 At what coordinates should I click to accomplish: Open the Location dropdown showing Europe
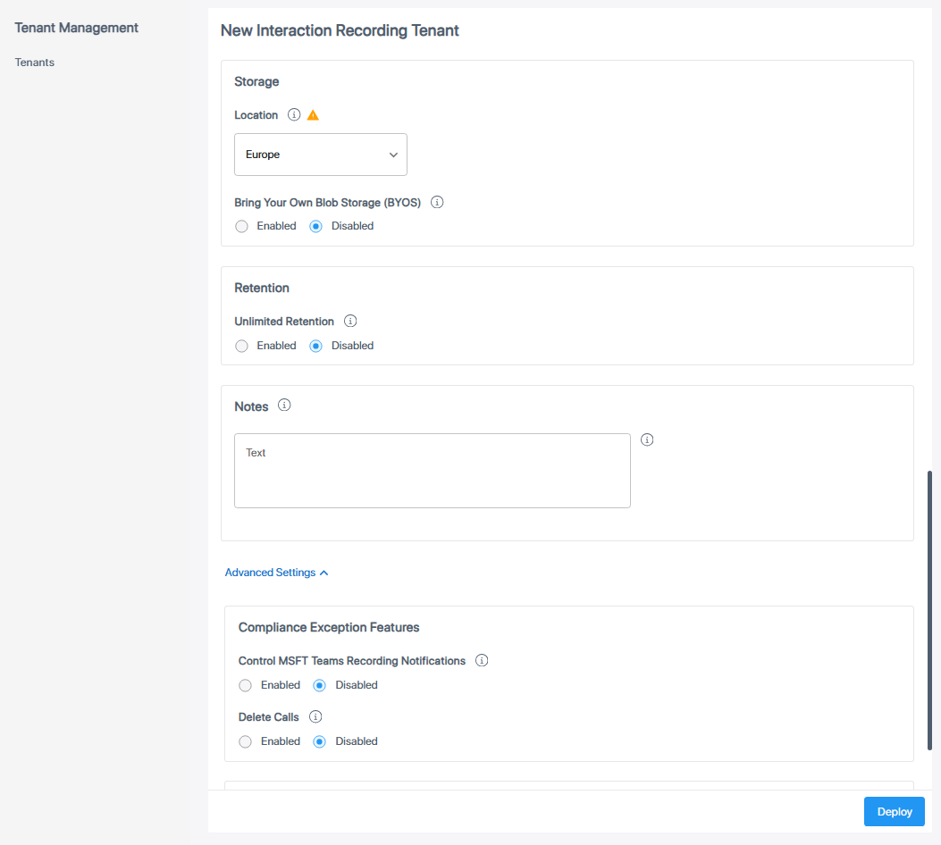coord(320,155)
